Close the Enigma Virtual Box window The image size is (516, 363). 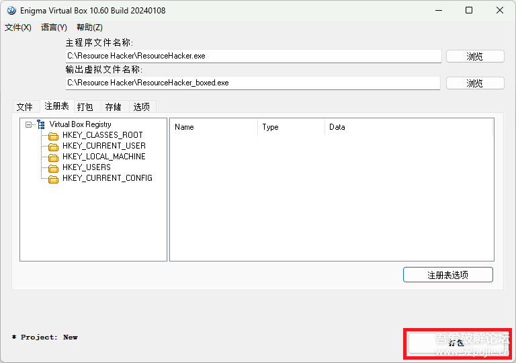[500, 10]
